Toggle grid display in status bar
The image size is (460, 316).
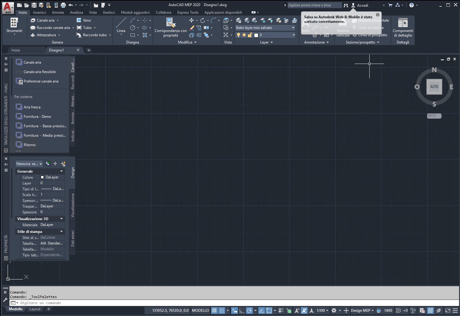point(214,311)
